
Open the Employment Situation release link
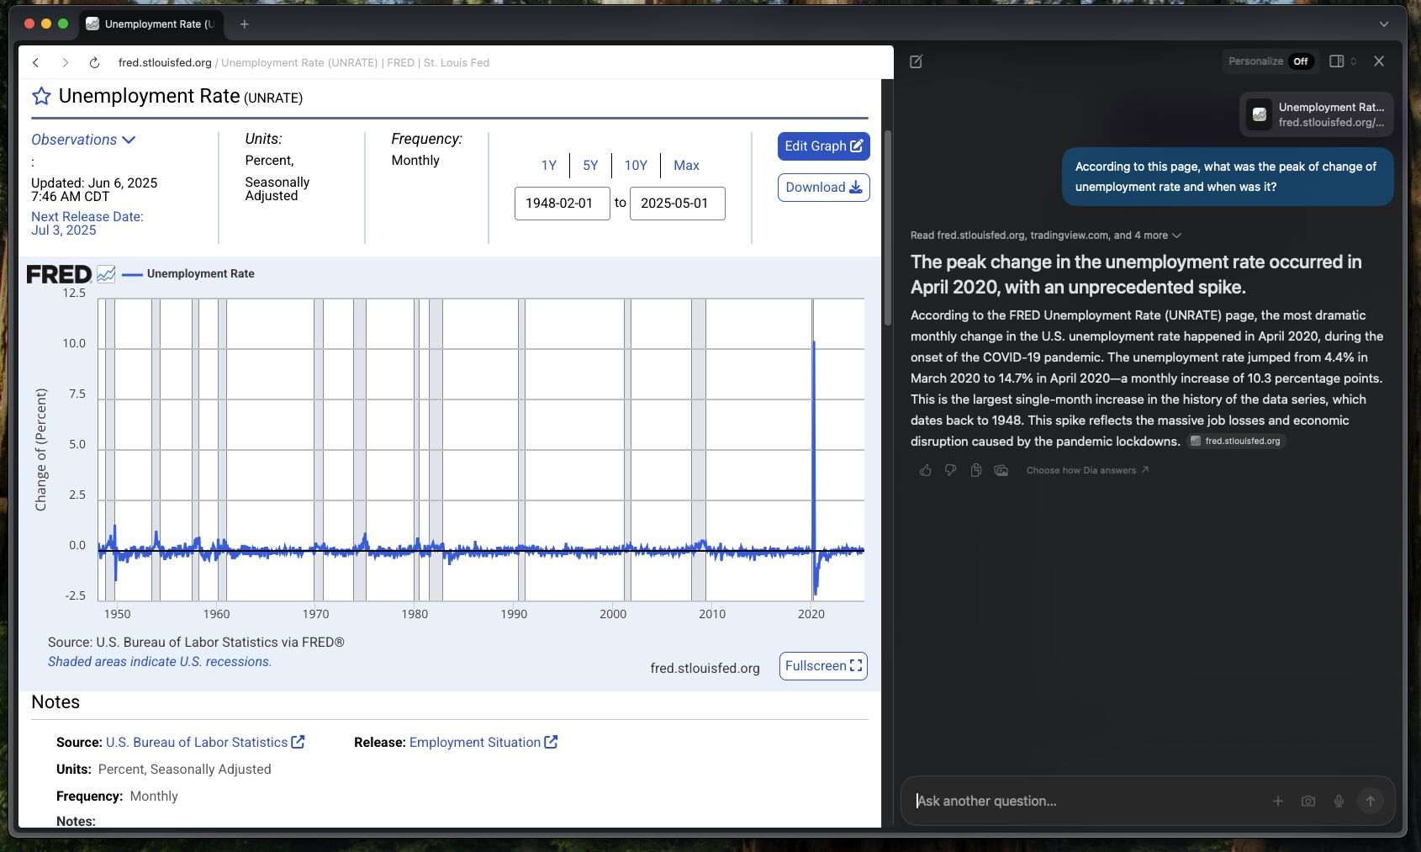[475, 743]
